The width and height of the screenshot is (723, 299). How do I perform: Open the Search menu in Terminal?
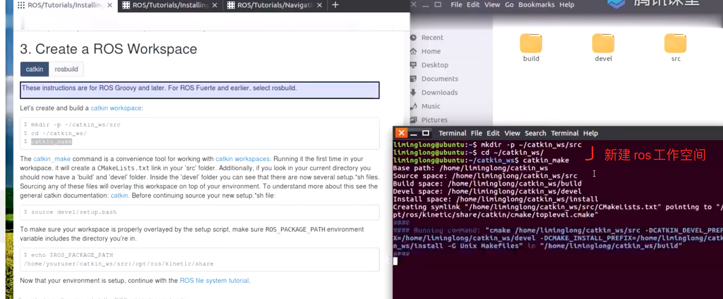(535, 133)
